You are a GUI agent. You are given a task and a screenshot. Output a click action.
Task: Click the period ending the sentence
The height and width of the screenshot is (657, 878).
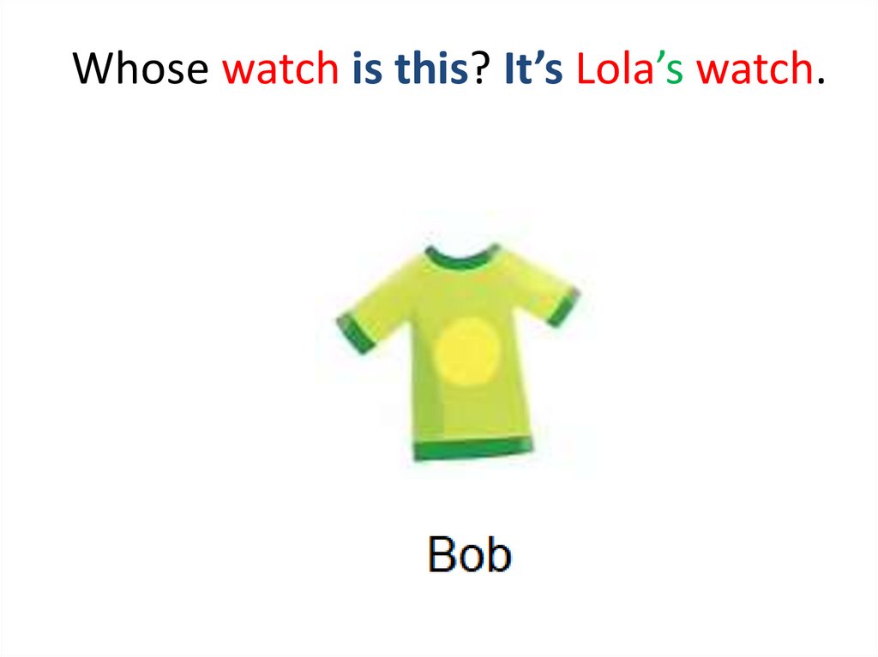821,81
